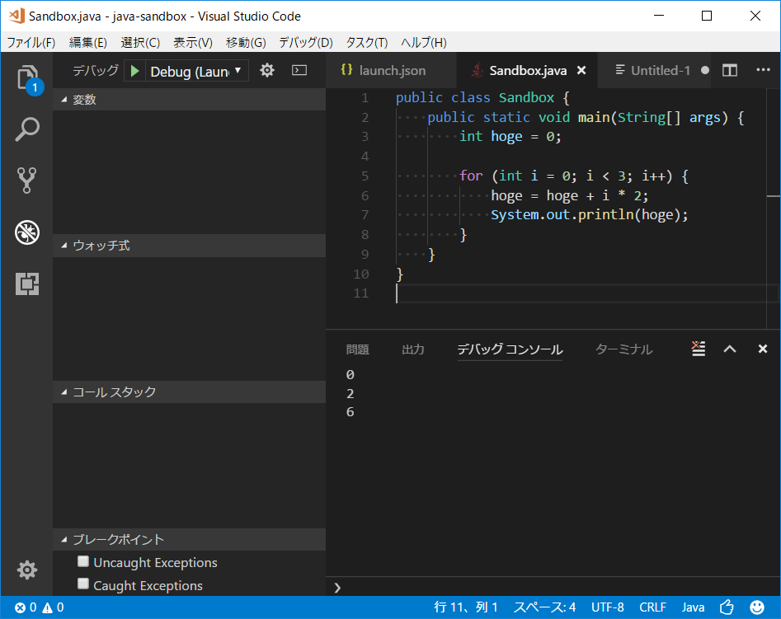Close the bottom panel

point(763,349)
